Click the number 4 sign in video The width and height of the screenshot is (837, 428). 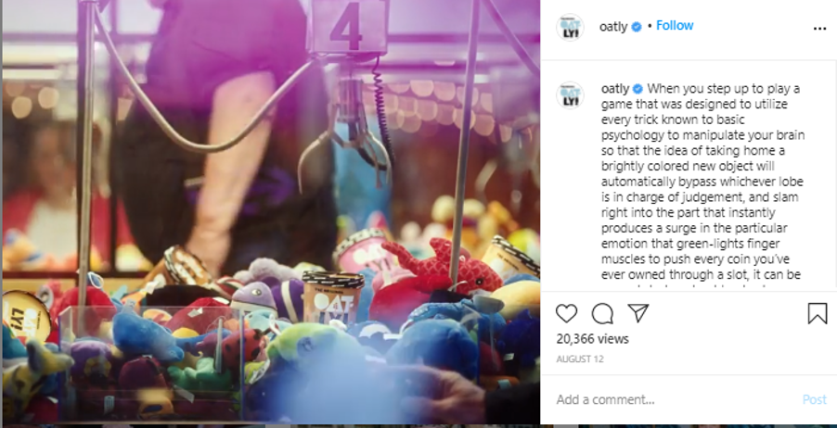pyautogui.click(x=349, y=27)
